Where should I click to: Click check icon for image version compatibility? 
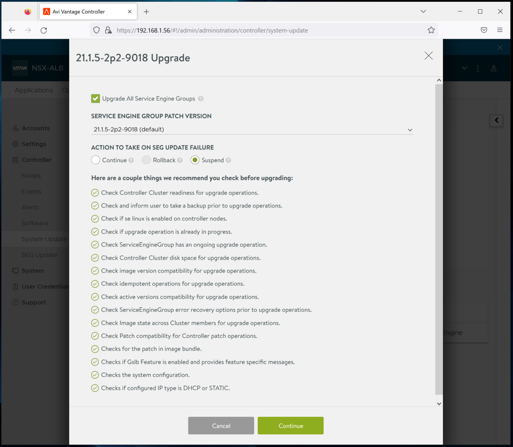(95, 271)
